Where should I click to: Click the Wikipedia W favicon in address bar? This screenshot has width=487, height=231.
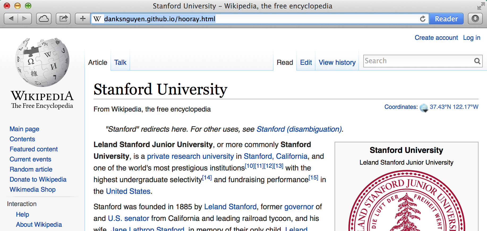point(97,19)
